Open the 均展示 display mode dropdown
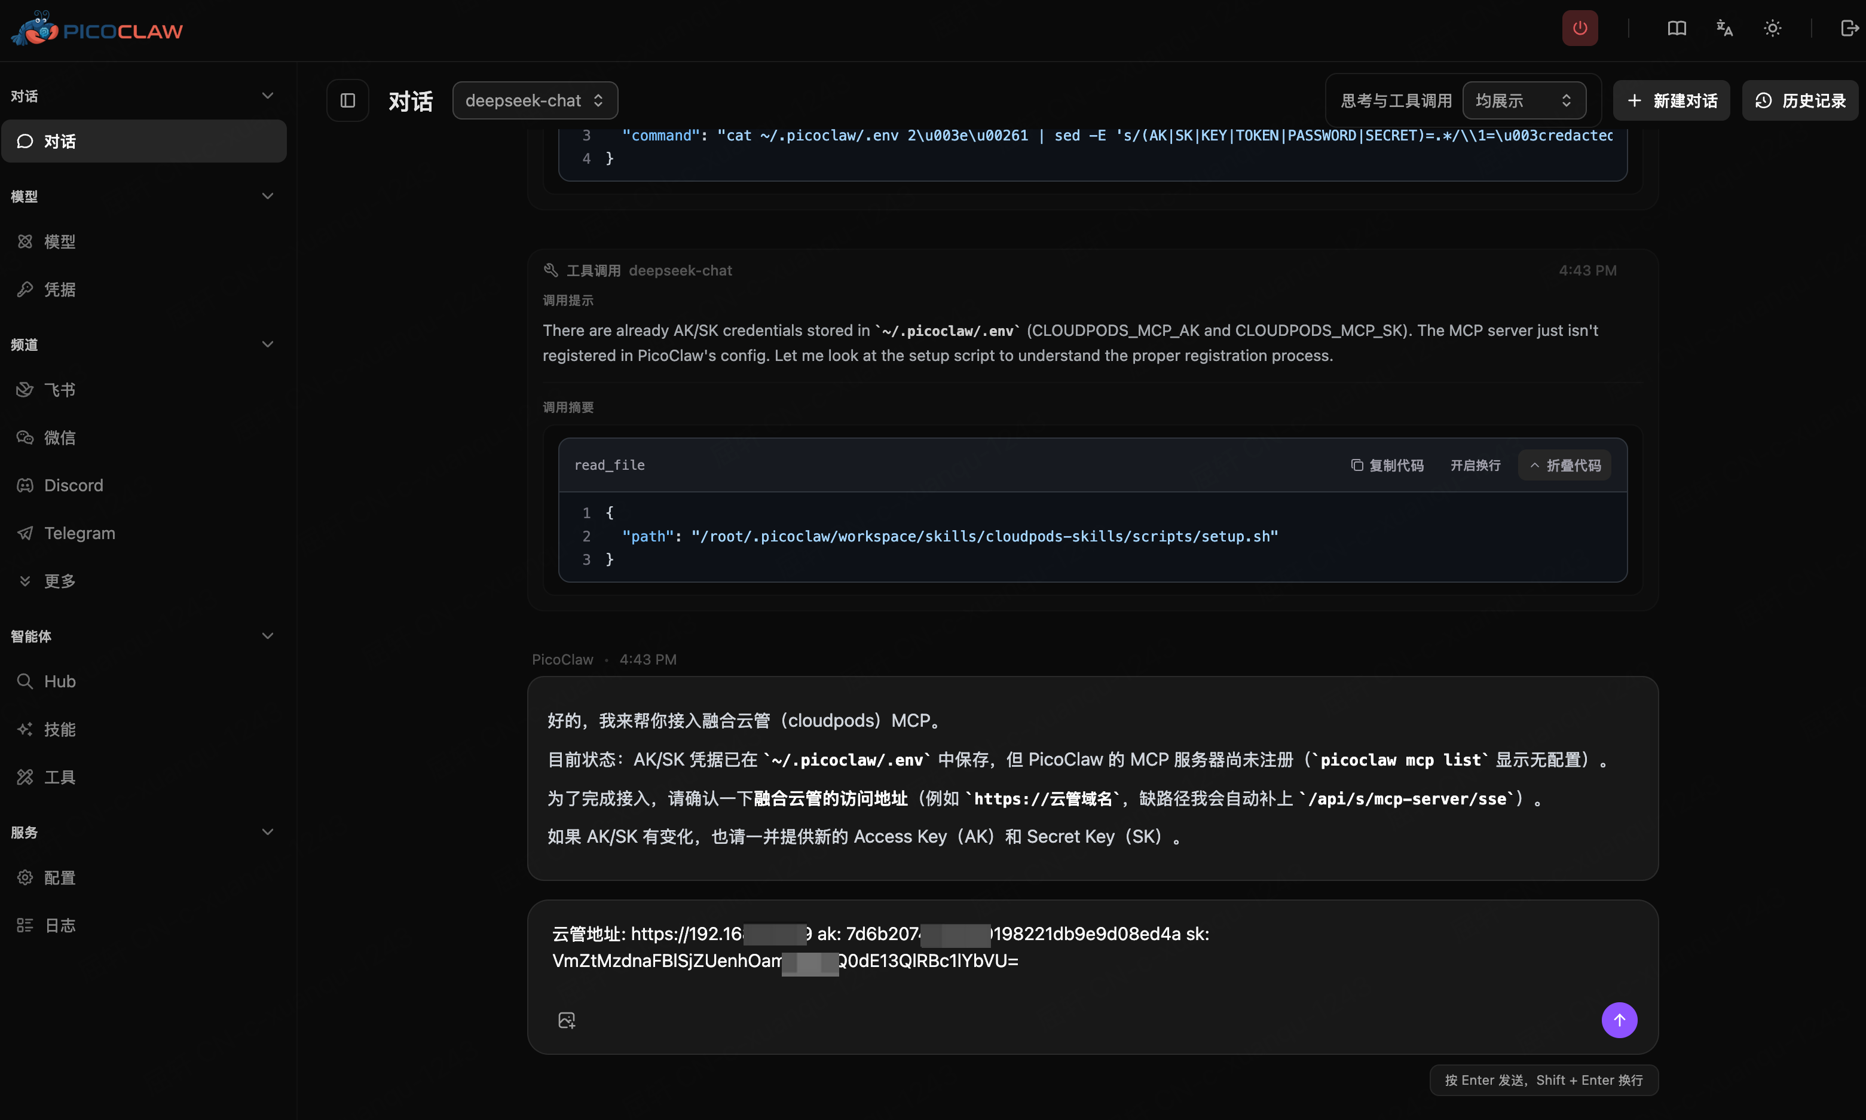Viewport: 1866px width, 1120px height. point(1524,100)
